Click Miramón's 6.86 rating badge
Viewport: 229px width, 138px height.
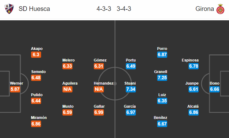36,124
